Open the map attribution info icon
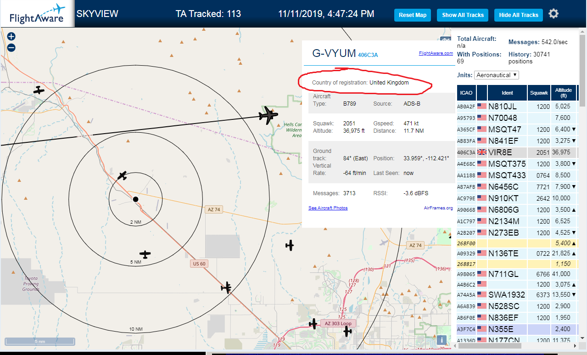587x355 pixels. [x=442, y=340]
